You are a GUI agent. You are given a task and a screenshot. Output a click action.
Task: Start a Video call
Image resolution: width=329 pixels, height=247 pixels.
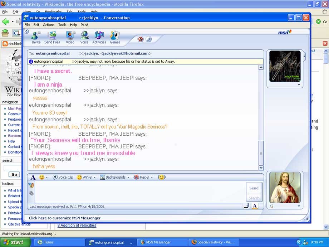pyautogui.click(x=70, y=37)
